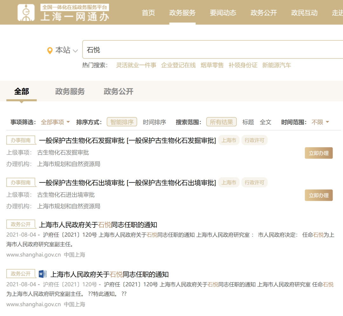This screenshot has width=343, height=316.
Task: Click 上海市 tag on 出境审批 result
Action: tap(229, 182)
